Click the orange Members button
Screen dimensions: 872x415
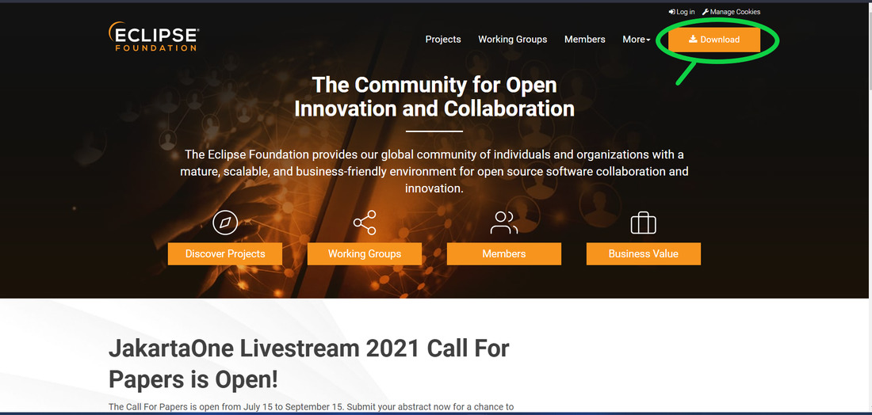pyautogui.click(x=504, y=254)
